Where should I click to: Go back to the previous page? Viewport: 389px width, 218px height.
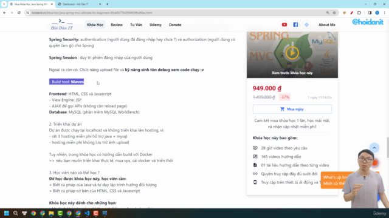point(4,13)
